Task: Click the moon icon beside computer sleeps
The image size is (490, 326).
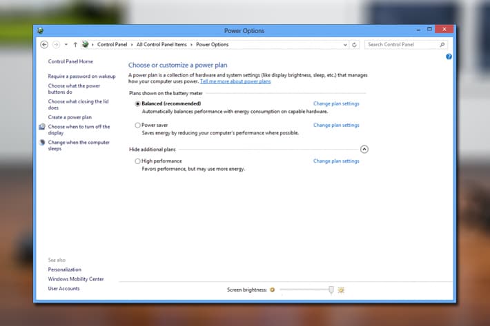Action: [42, 142]
